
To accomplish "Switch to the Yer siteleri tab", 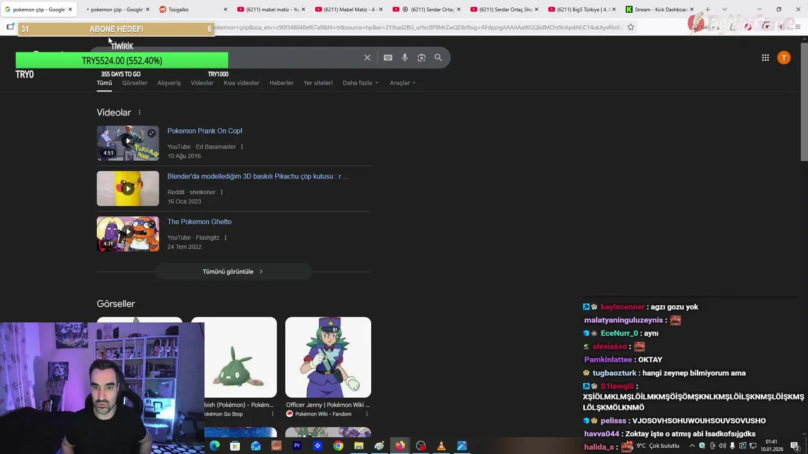I will 318,83.
